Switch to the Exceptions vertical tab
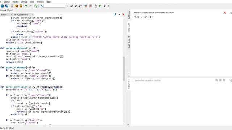This screenshot has width=232, height=130. (129, 84)
